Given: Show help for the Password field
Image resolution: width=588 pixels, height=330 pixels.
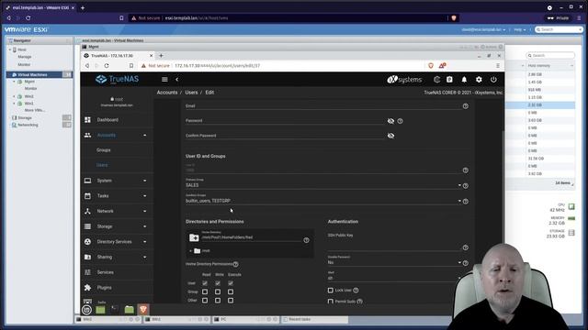Looking at the screenshot, I should tap(401, 121).
